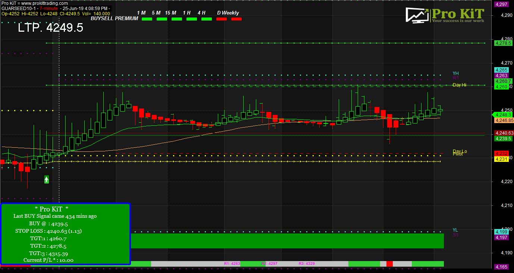Click the Day Hi level label
The height and width of the screenshot is (273, 514).
coord(459,85)
